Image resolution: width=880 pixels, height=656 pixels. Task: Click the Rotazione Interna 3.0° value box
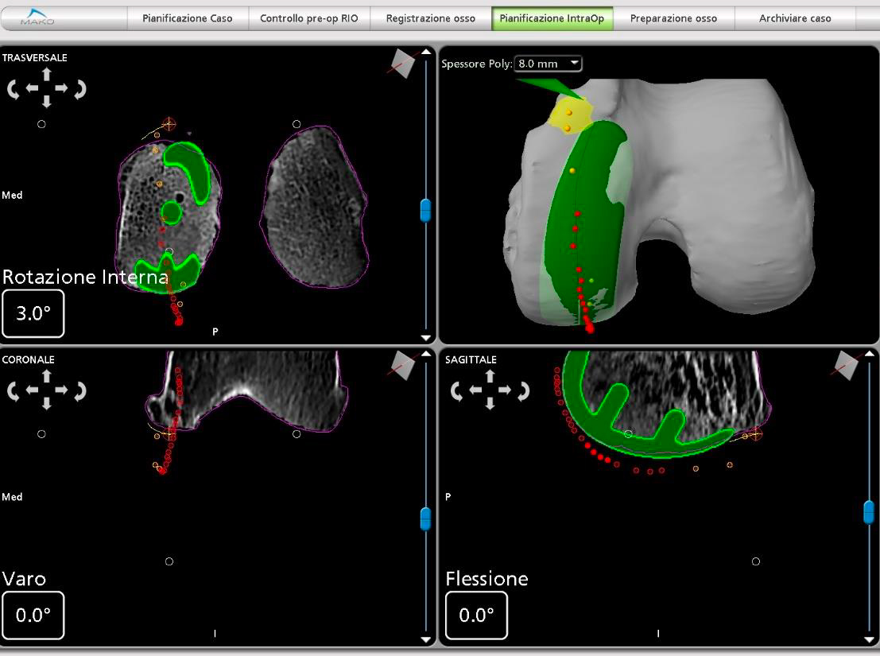pos(33,313)
